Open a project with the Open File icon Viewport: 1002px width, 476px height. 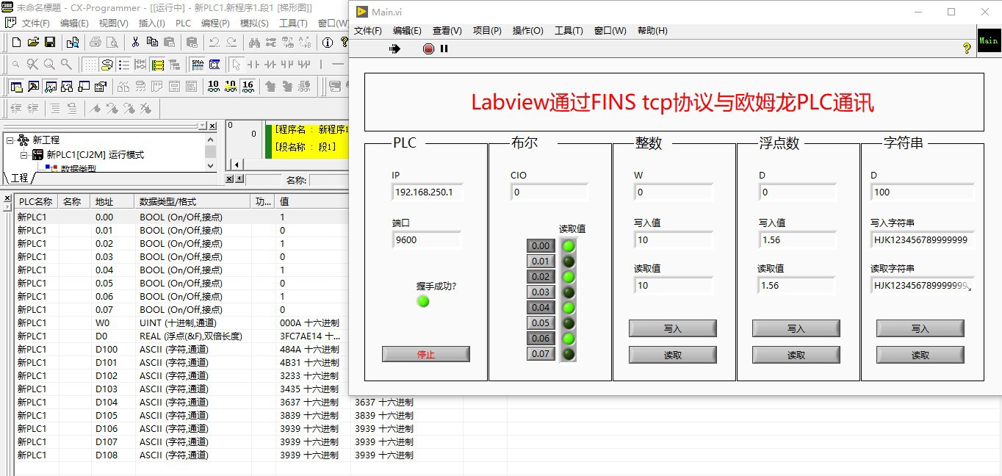pyautogui.click(x=32, y=42)
